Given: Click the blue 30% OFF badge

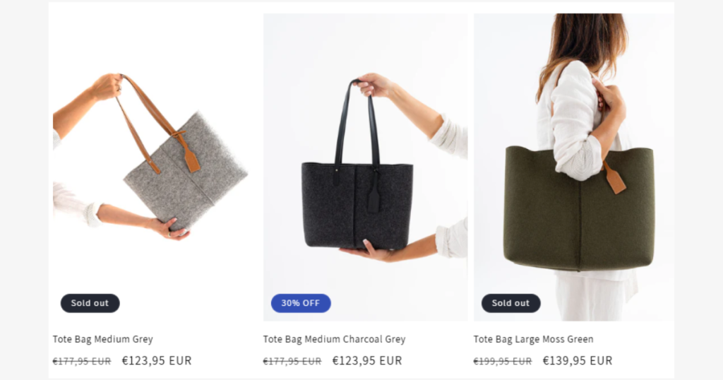Looking at the screenshot, I should pos(301,303).
